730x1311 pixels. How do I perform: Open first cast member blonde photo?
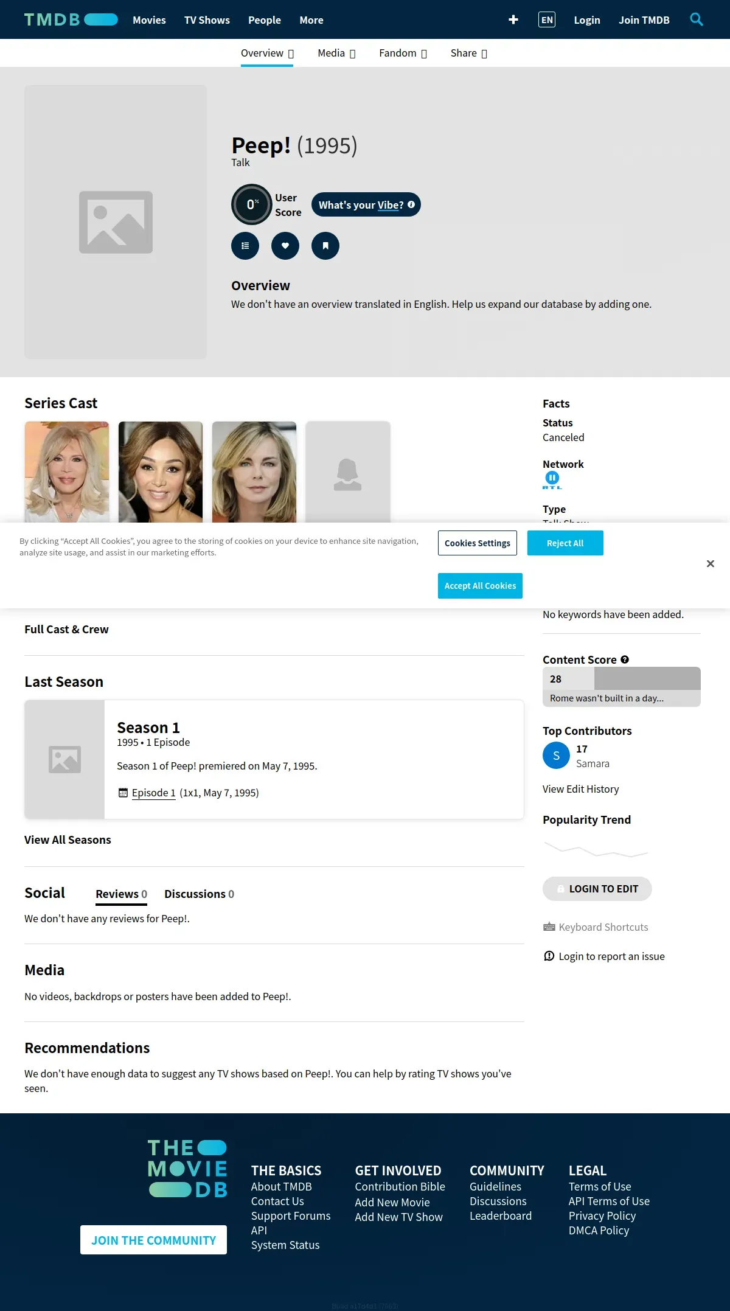[x=67, y=472]
